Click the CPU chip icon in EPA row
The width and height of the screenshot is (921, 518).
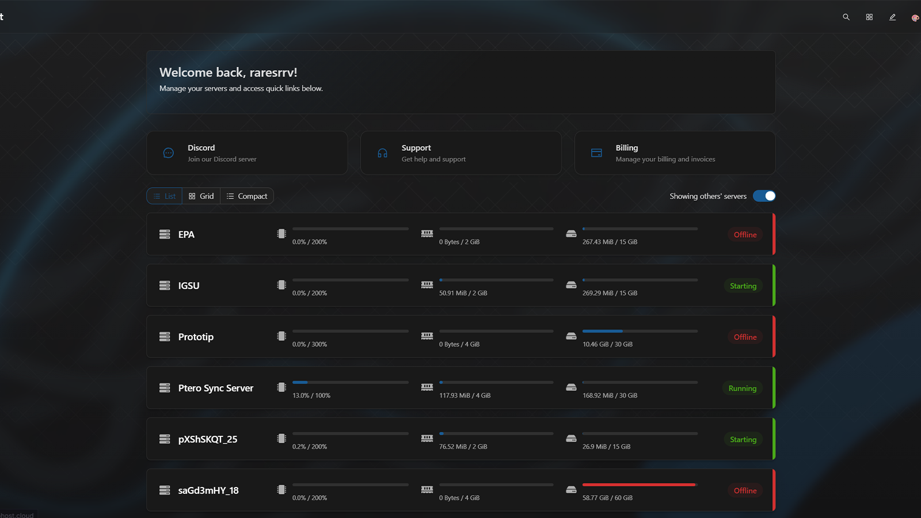coord(281,234)
